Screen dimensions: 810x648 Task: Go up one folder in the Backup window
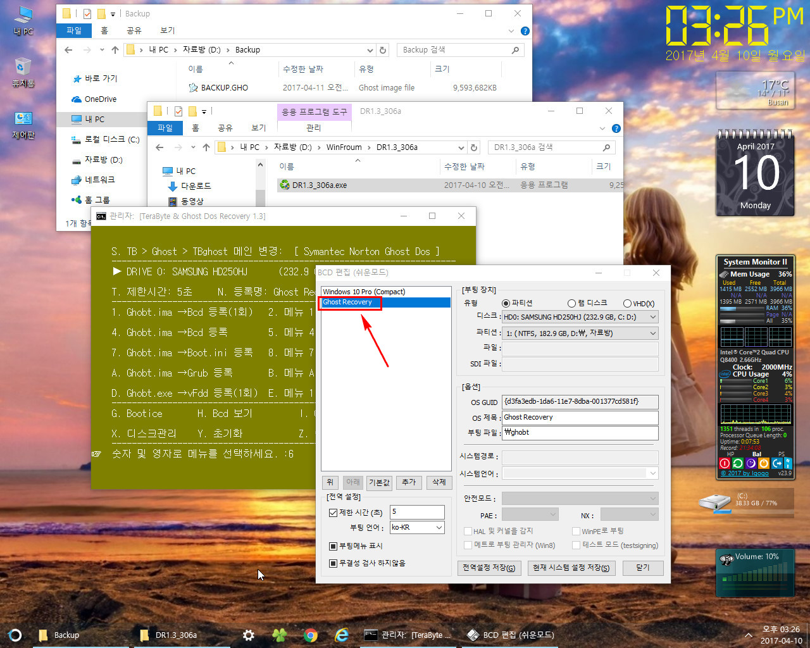(x=115, y=50)
